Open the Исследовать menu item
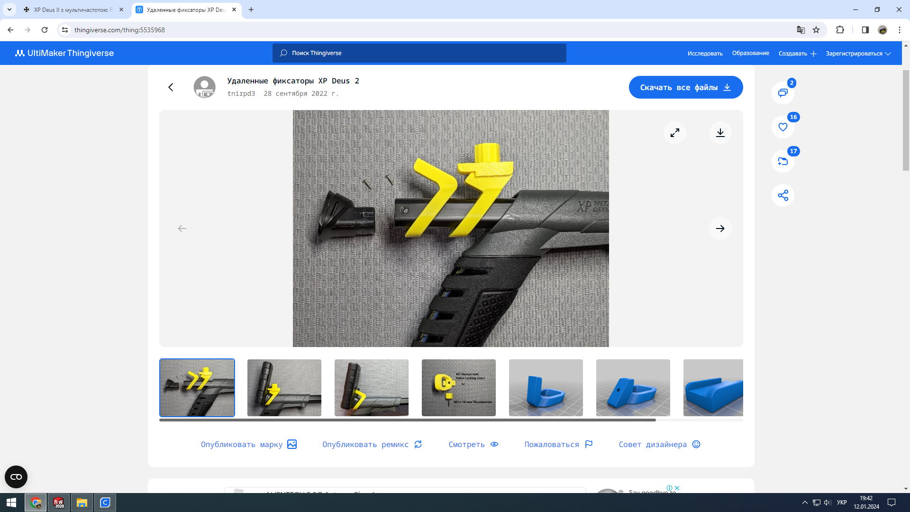Screen dimensions: 910x512 (705, 54)
